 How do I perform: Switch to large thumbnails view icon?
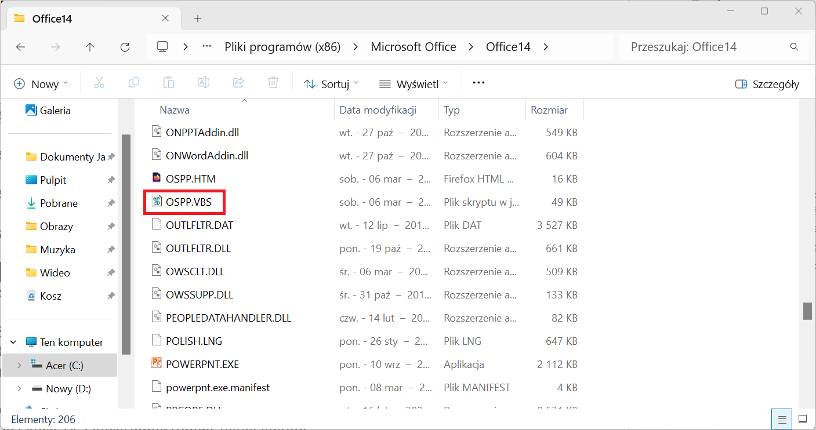[803, 418]
